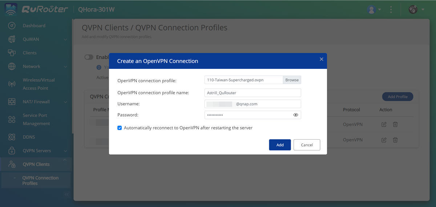The width and height of the screenshot is (436, 207).
Task: Click the Protocol column header
Action: (x=351, y=110)
